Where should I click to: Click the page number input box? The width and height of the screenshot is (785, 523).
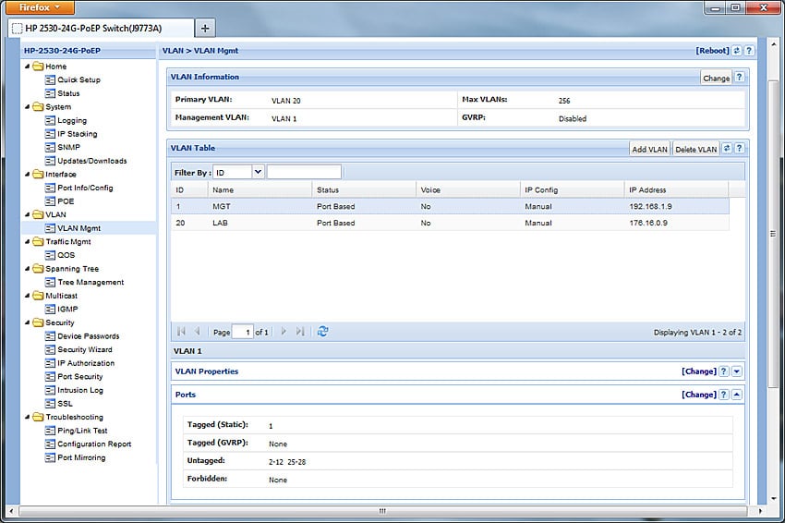point(242,332)
